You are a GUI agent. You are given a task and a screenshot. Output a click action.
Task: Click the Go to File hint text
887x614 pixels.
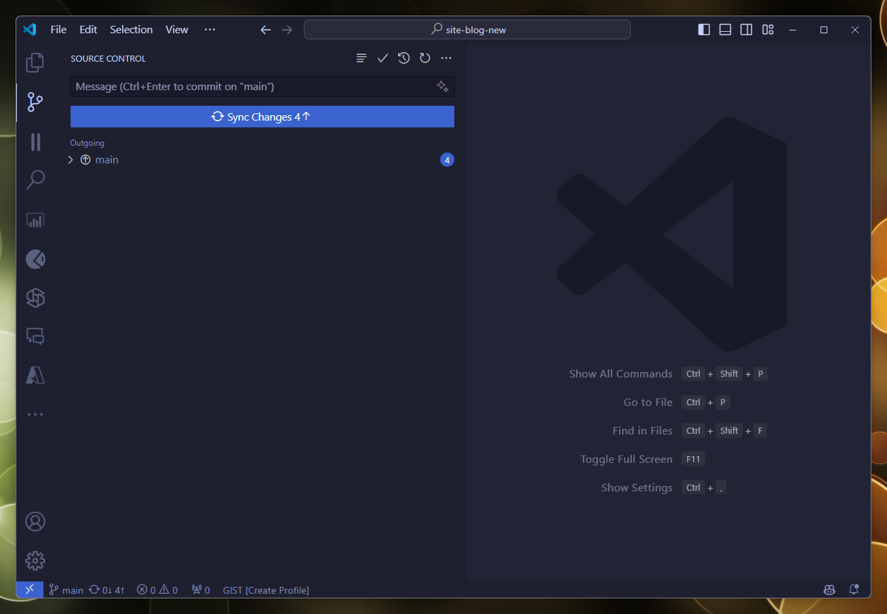pyautogui.click(x=648, y=402)
